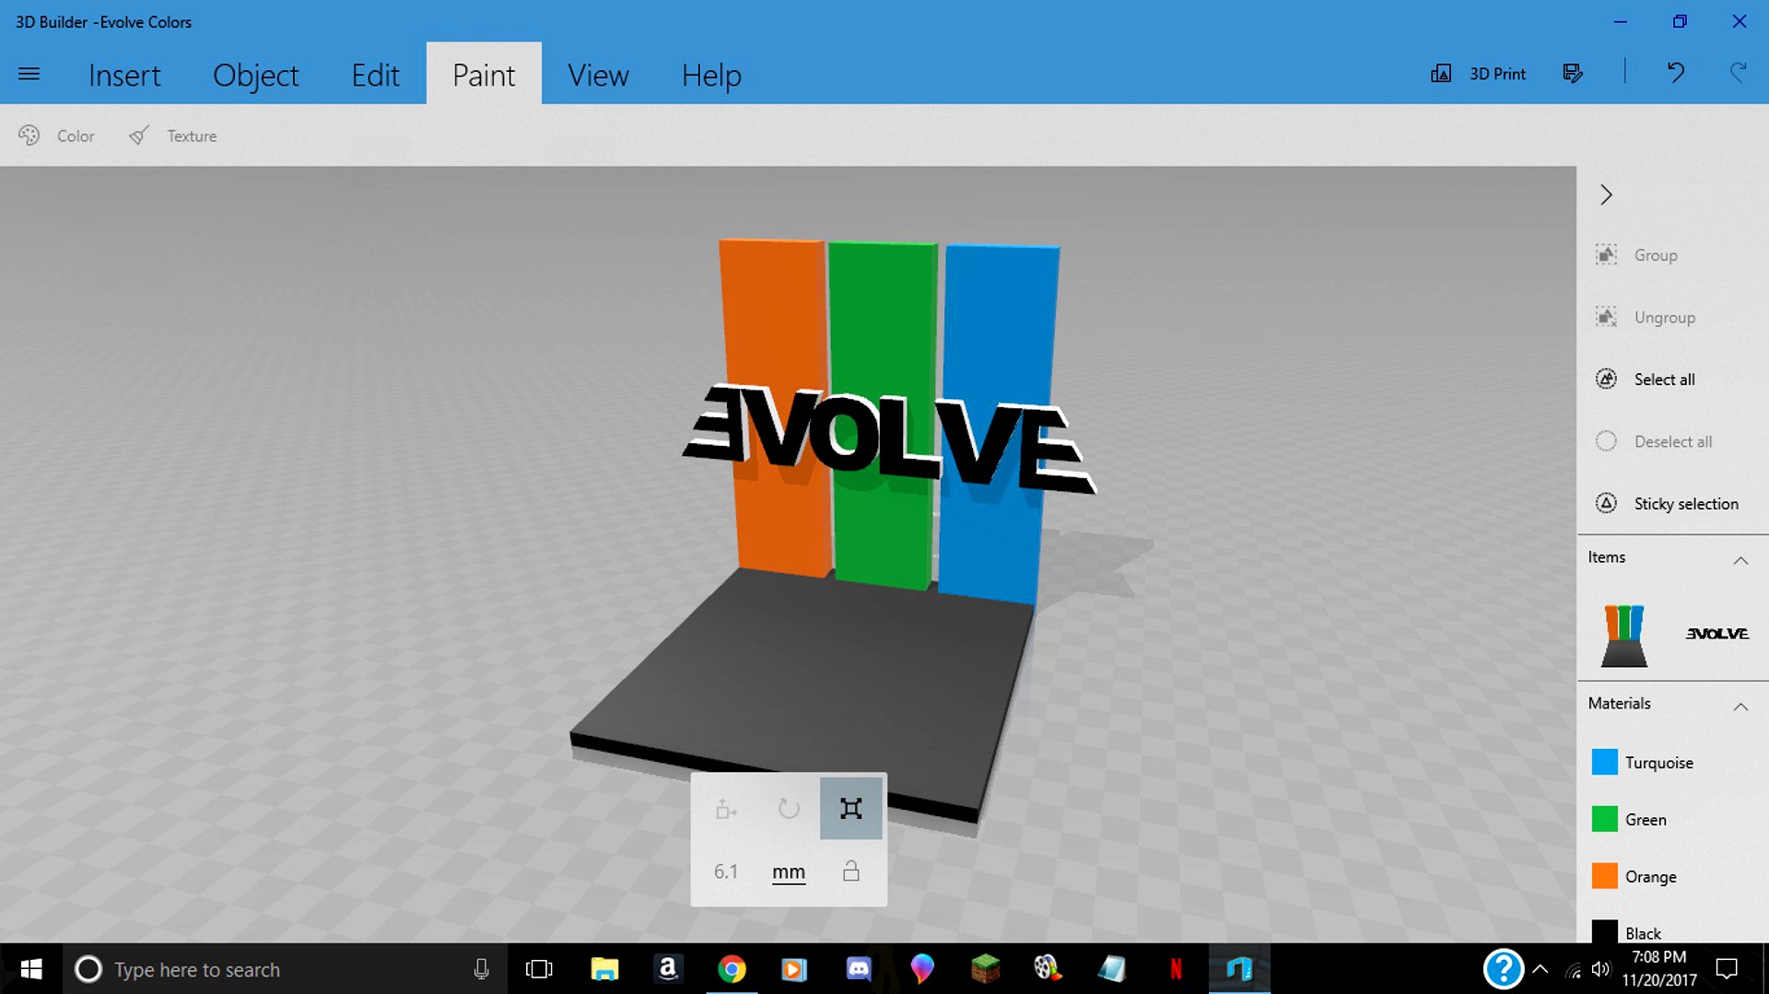Toggle the aspect ratio lock

[x=850, y=871]
